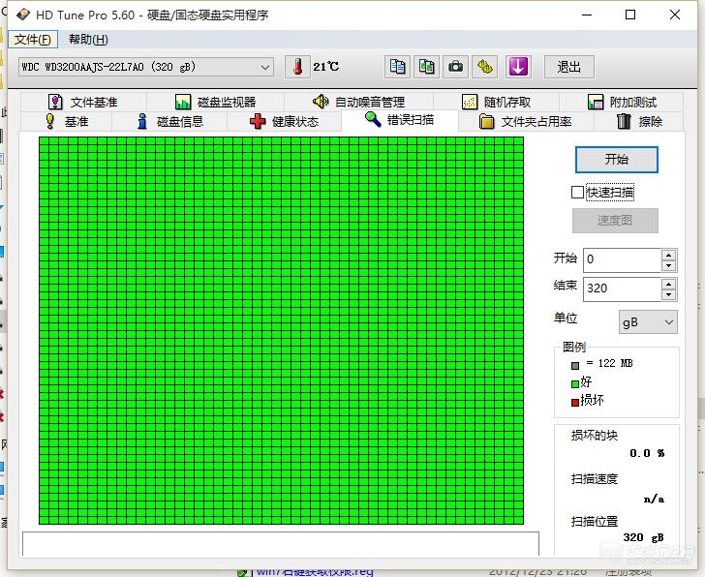Decrease the 结束 value with down arrow
Image resolution: width=705 pixels, height=577 pixels.
pyautogui.click(x=668, y=294)
